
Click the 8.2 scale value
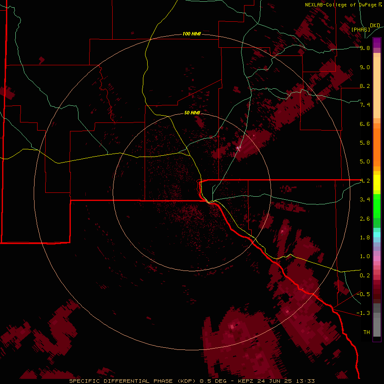point(365,86)
